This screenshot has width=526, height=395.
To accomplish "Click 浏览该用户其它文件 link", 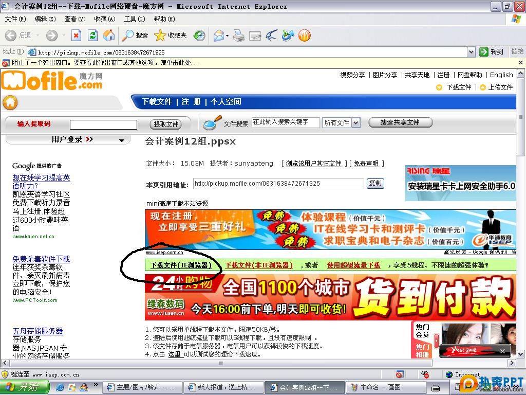I will point(314,164).
